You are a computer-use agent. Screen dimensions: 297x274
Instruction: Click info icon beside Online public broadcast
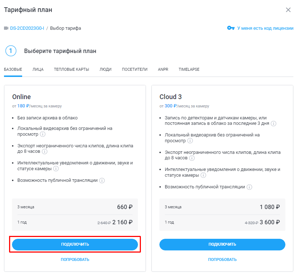pos(102,180)
